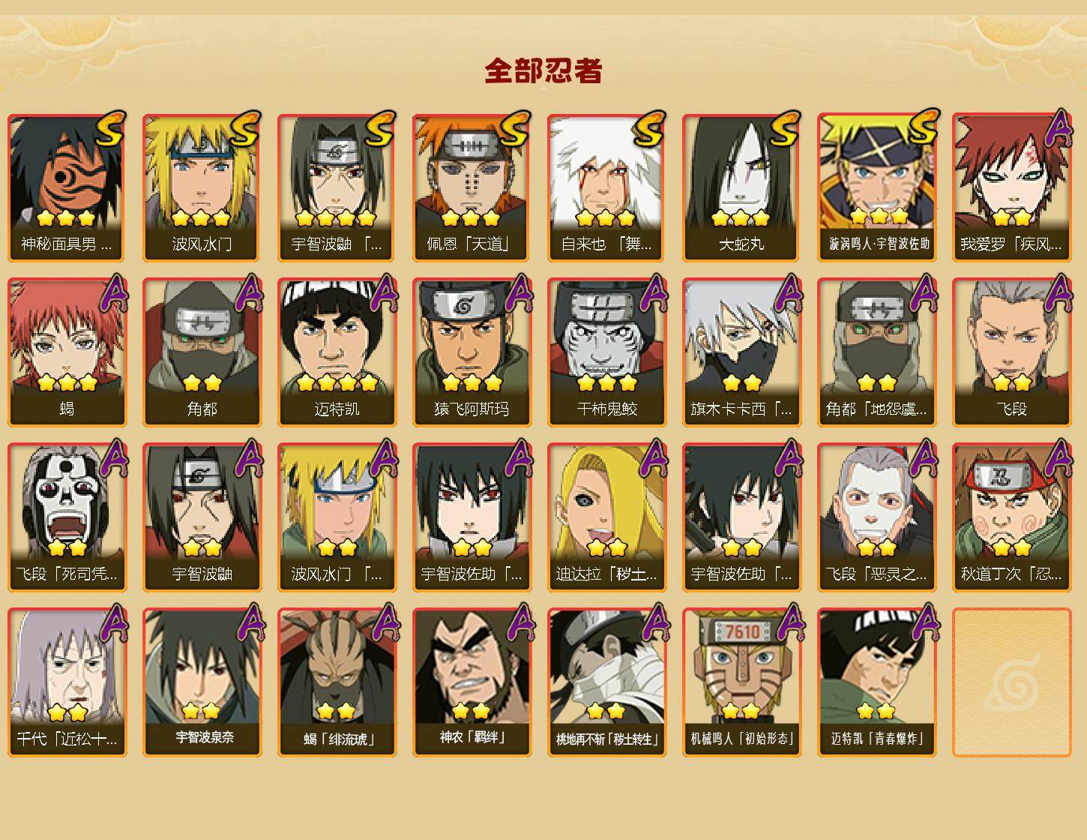Choose the 桃地再不斩「秽土转生」 card
The image size is (1087, 840).
click(x=606, y=682)
